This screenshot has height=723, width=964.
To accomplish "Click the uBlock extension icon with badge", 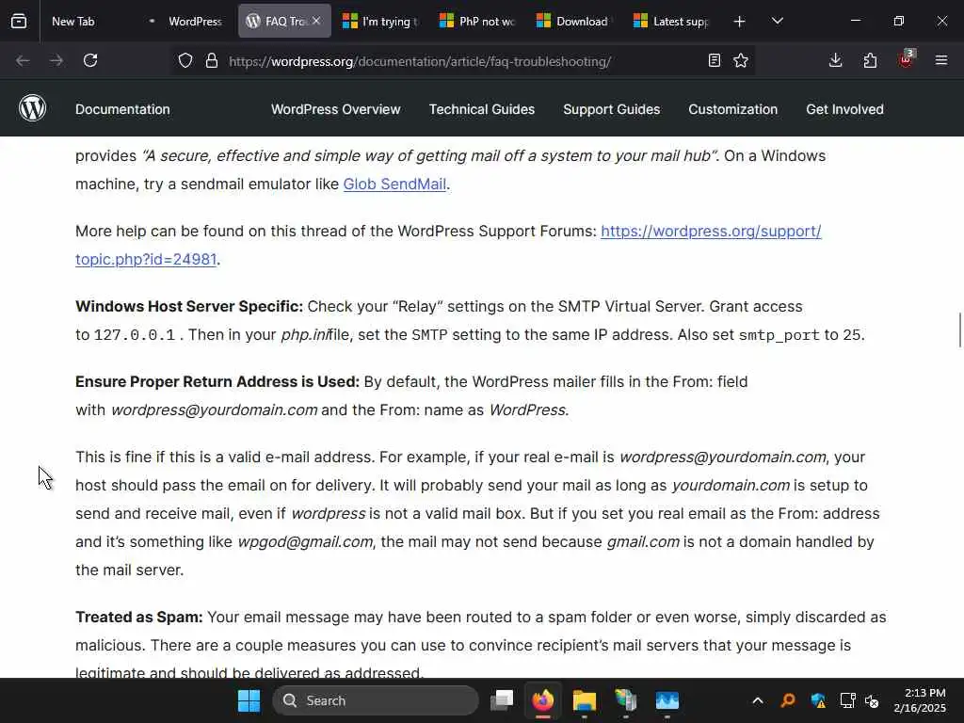I will [x=906, y=59].
